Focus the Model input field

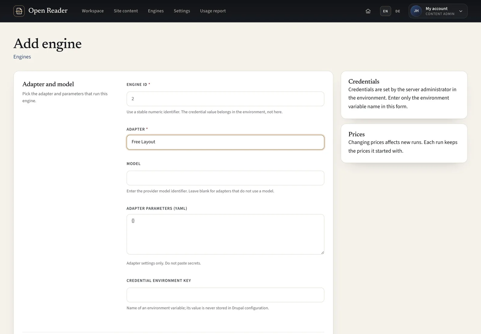click(225, 178)
